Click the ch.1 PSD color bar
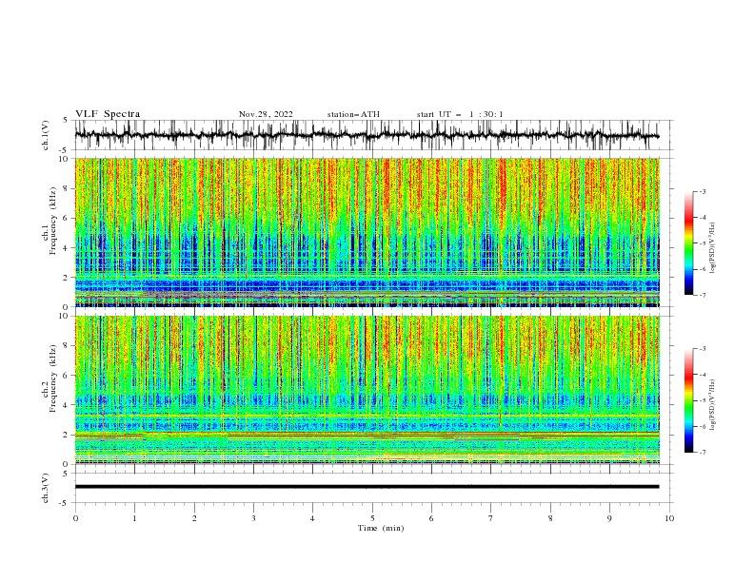Screen dimensions: 754x582 [688, 243]
